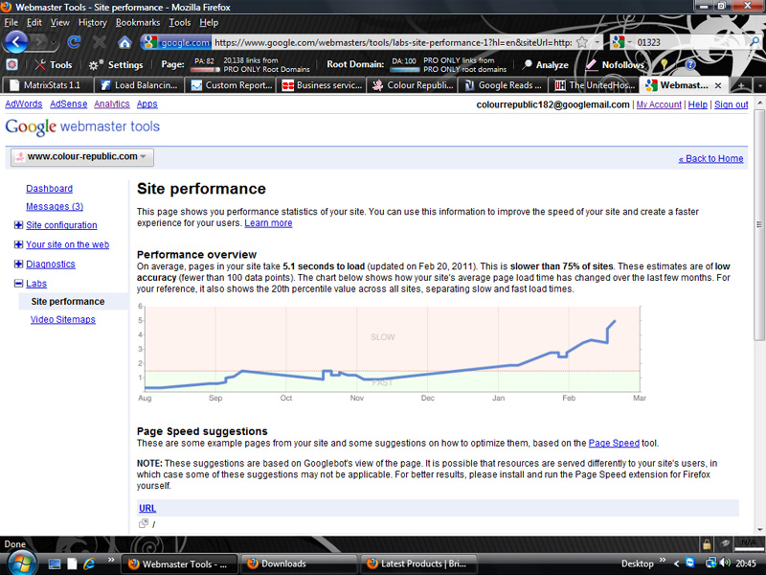Click the Learn more link

coord(268,223)
